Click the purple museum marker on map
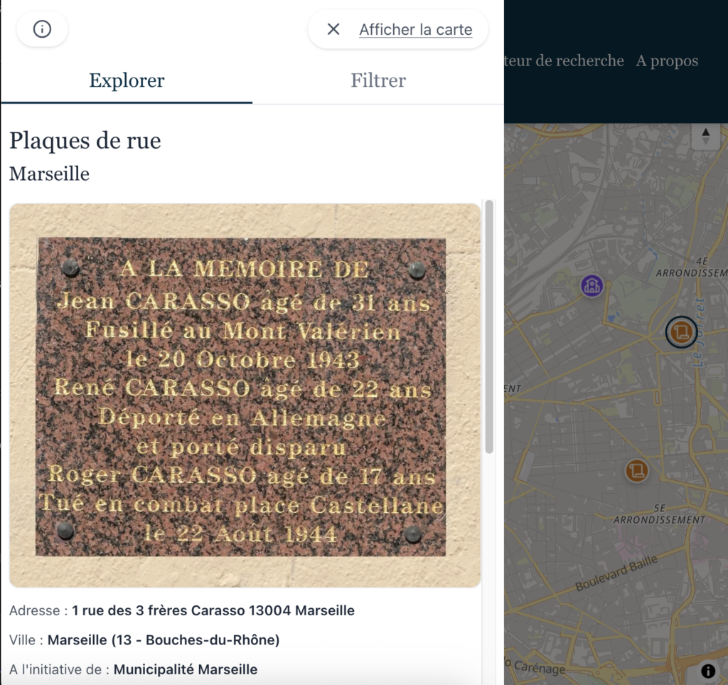The height and width of the screenshot is (685, 728). tap(592, 286)
